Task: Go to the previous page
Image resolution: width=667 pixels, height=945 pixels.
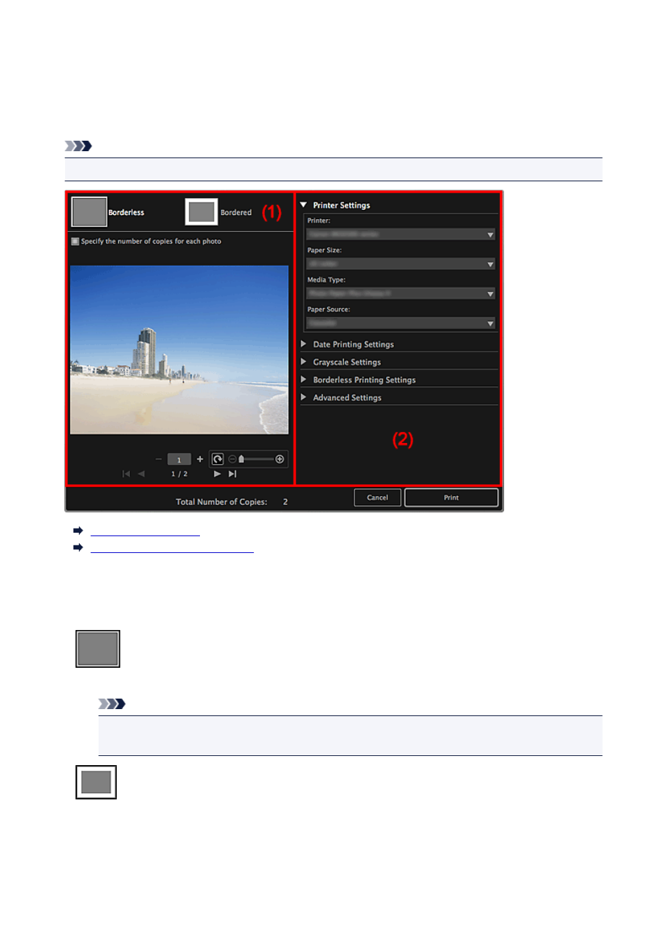Action: [x=141, y=474]
